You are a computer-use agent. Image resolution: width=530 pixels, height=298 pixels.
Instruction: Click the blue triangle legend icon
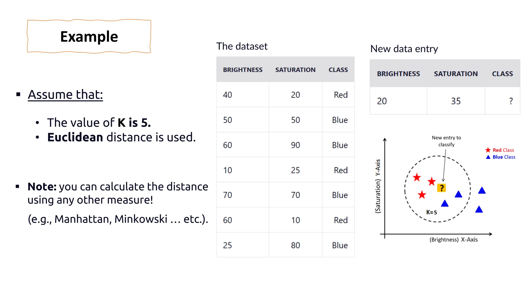click(488, 157)
